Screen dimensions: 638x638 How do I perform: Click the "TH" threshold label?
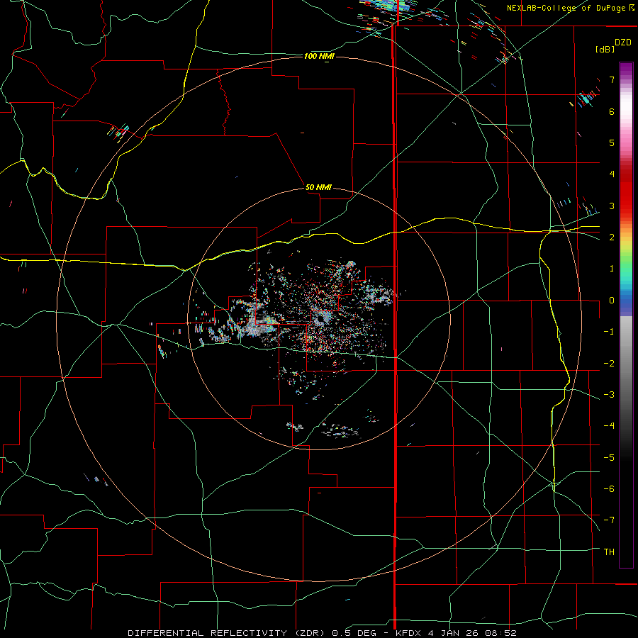pyautogui.click(x=609, y=552)
